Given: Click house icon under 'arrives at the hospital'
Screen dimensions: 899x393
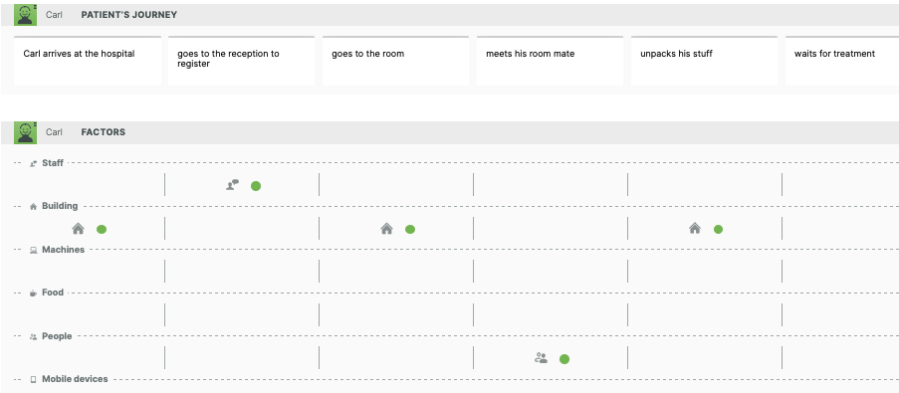Looking at the screenshot, I should click(78, 229).
